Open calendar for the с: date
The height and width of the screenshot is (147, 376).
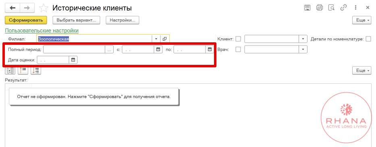[x=158, y=50]
